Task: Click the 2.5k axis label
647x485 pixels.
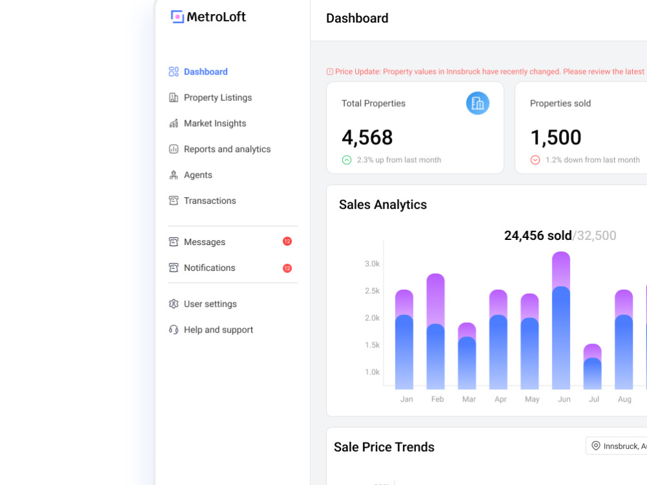Action: [372, 291]
